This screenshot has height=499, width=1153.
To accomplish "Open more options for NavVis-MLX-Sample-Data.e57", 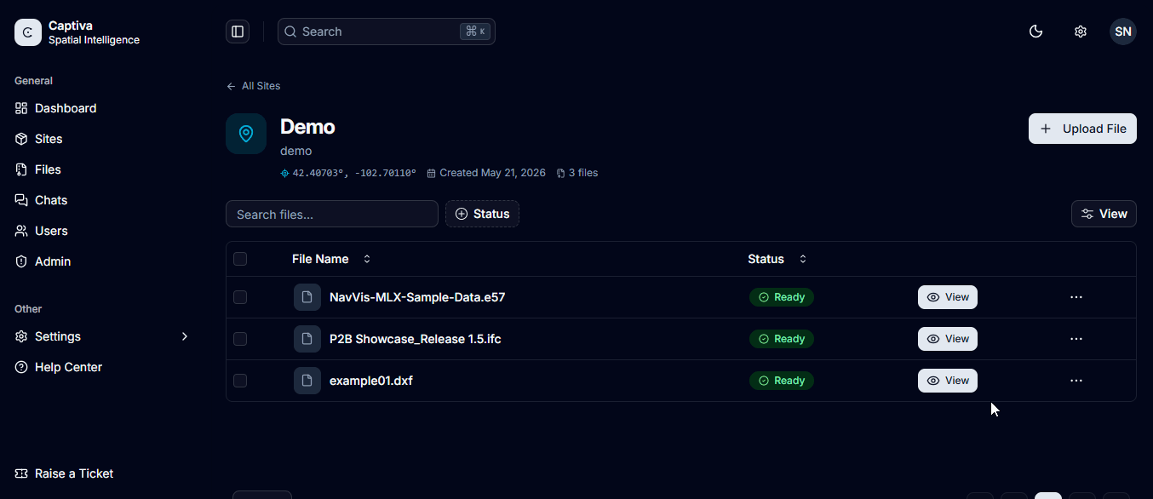I will pyautogui.click(x=1076, y=297).
